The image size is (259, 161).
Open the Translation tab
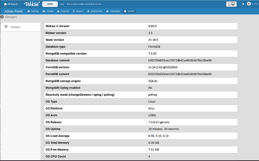pos(113,11)
